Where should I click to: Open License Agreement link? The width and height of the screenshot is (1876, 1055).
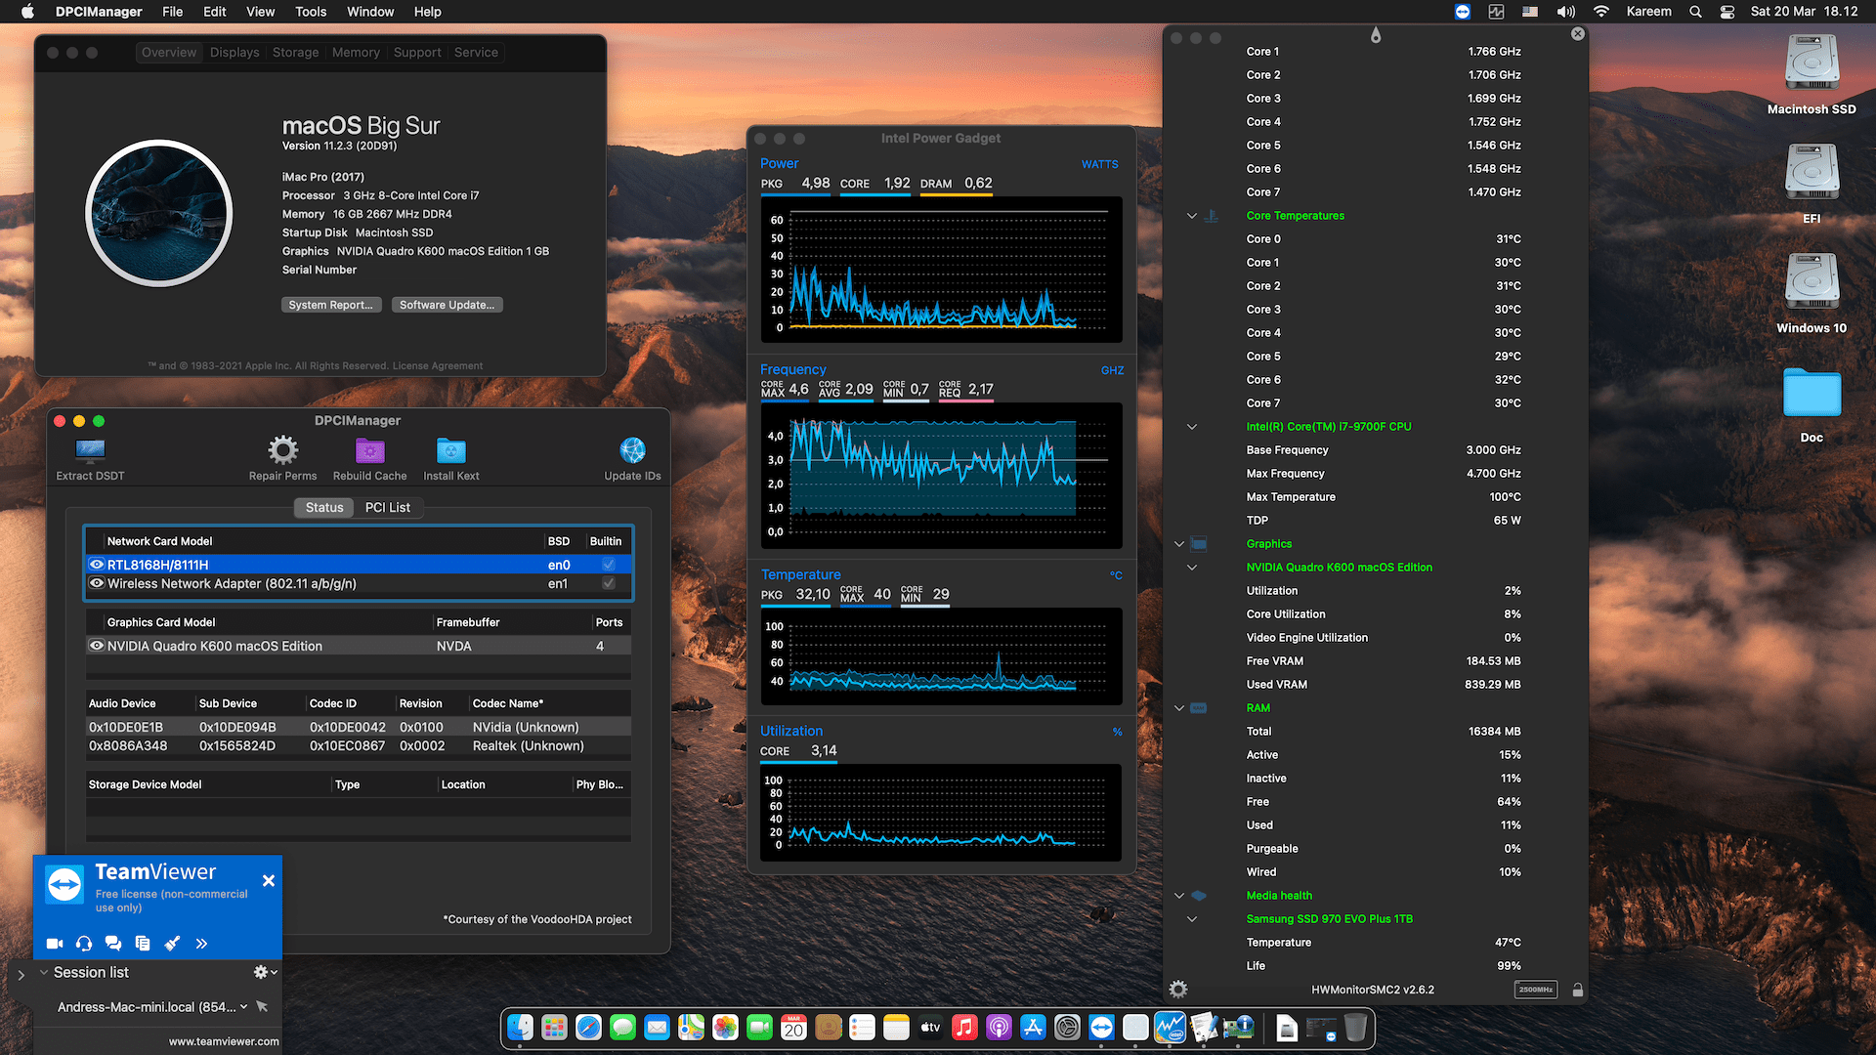click(437, 366)
